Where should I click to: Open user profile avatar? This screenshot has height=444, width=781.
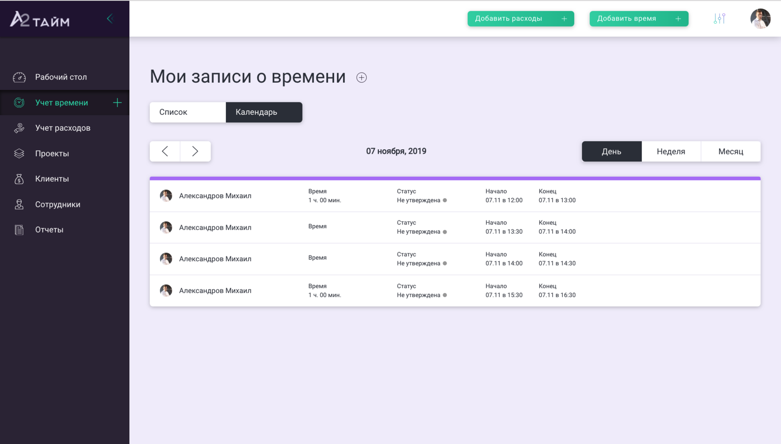(761, 19)
